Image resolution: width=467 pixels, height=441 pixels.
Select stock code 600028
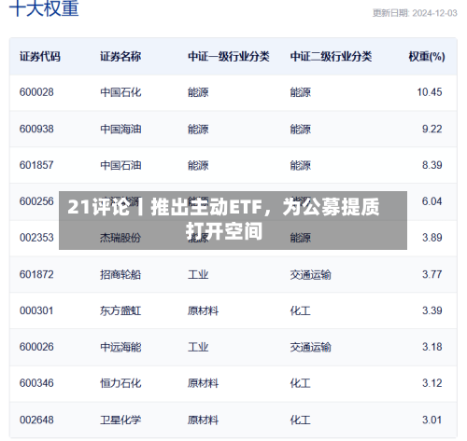click(36, 92)
